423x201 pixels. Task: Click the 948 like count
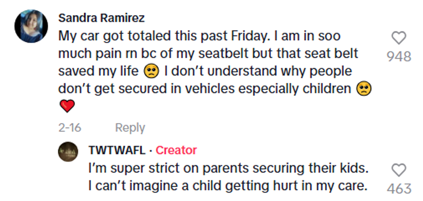pyautogui.click(x=399, y=57)
